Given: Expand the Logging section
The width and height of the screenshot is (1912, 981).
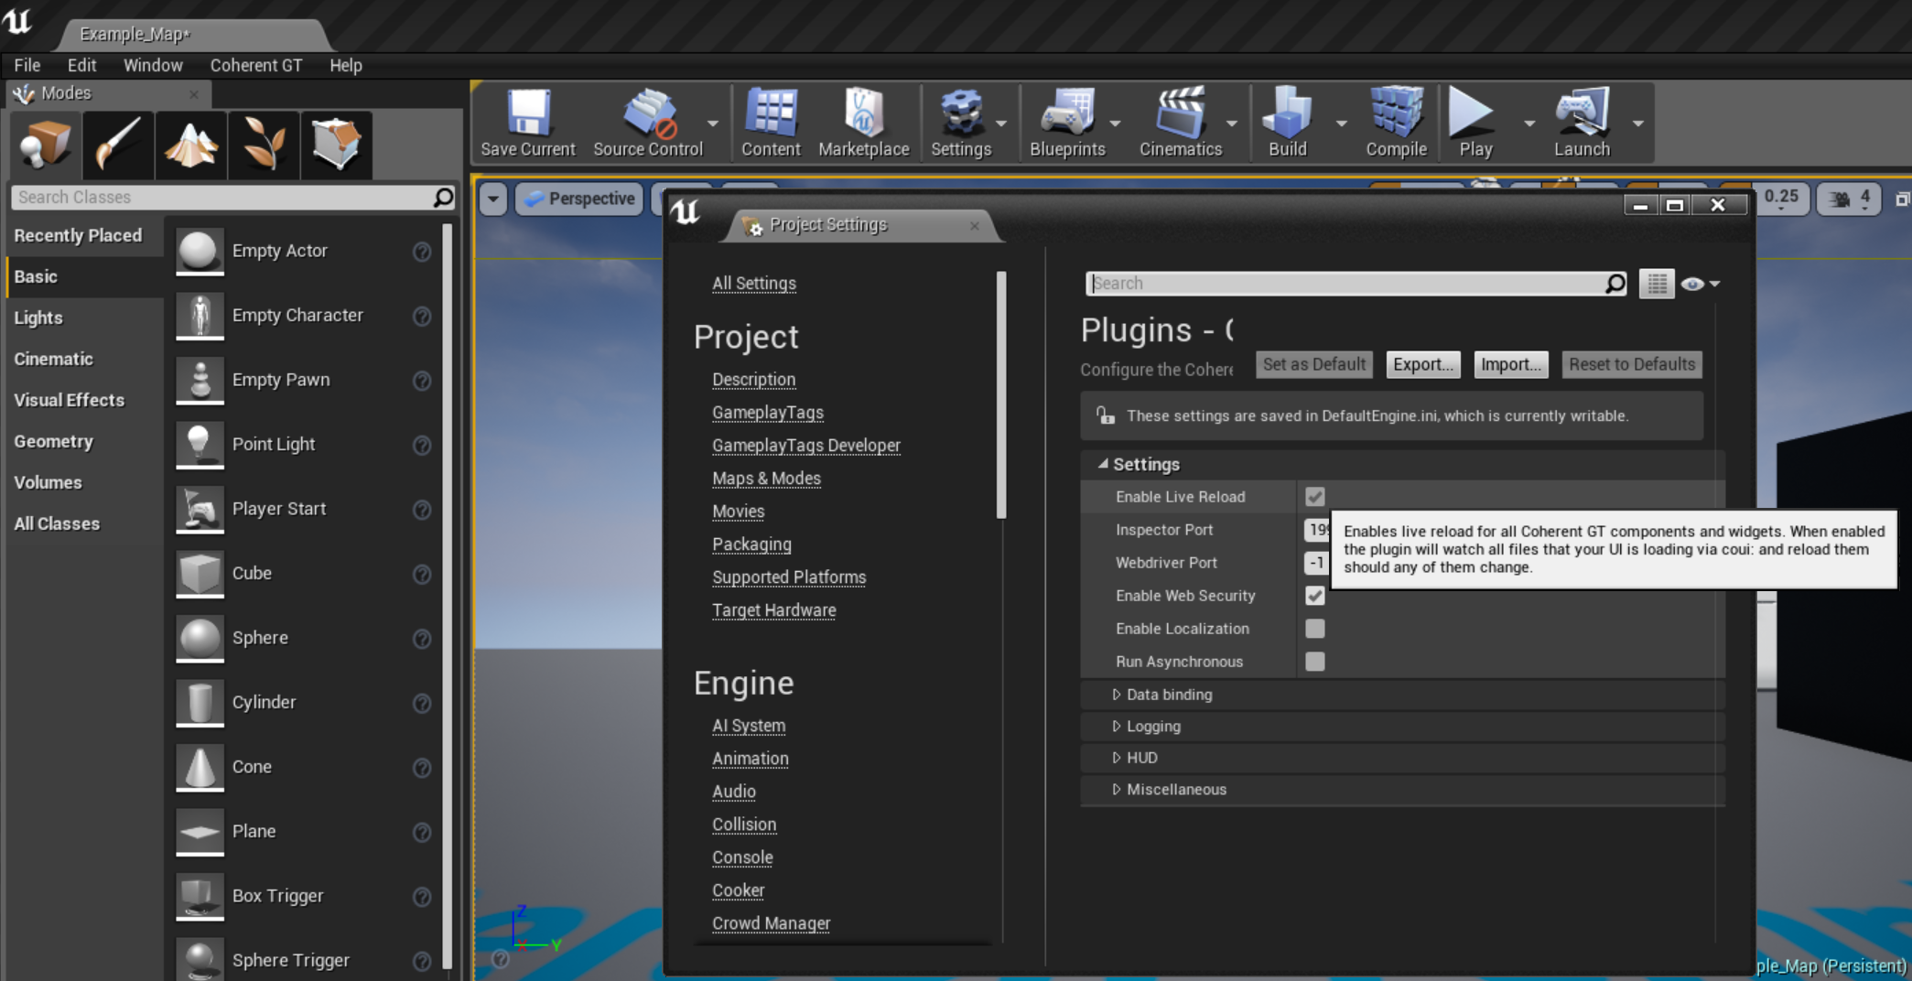Looking at the screenshot, I should [x=1116, y=727].
